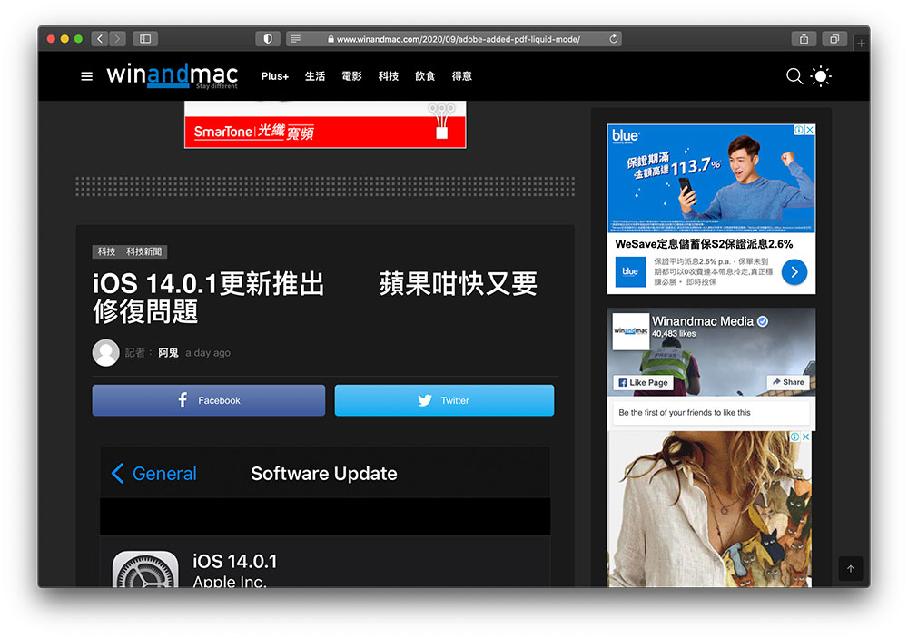
Task: Click Safari's privacy shield icon
Action: tap(267, 39)
